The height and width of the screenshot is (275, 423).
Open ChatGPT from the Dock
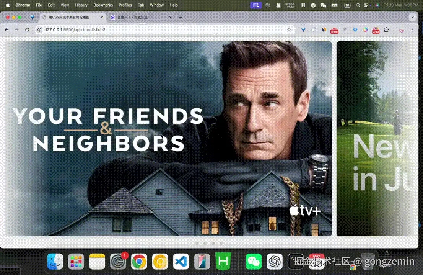[x=275, y=262]
